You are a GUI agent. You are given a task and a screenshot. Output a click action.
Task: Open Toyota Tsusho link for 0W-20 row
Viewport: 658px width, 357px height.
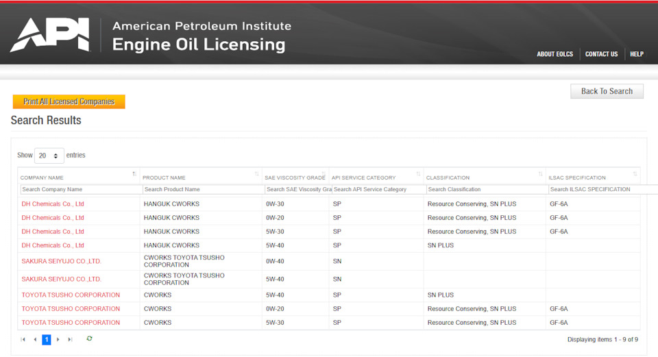(71, 309)
